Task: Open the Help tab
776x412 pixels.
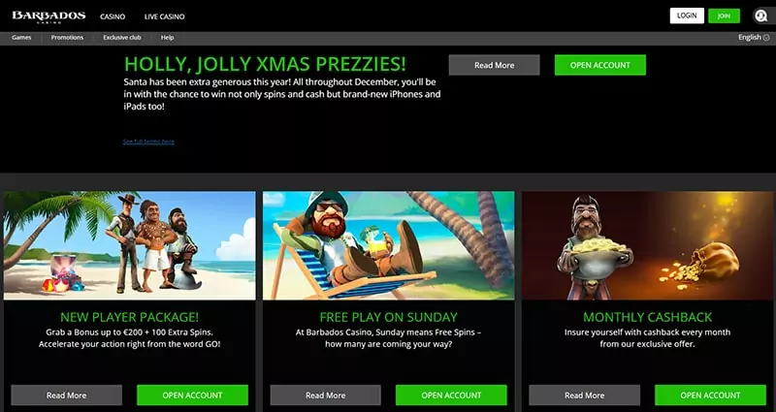Action: point(167,38)
